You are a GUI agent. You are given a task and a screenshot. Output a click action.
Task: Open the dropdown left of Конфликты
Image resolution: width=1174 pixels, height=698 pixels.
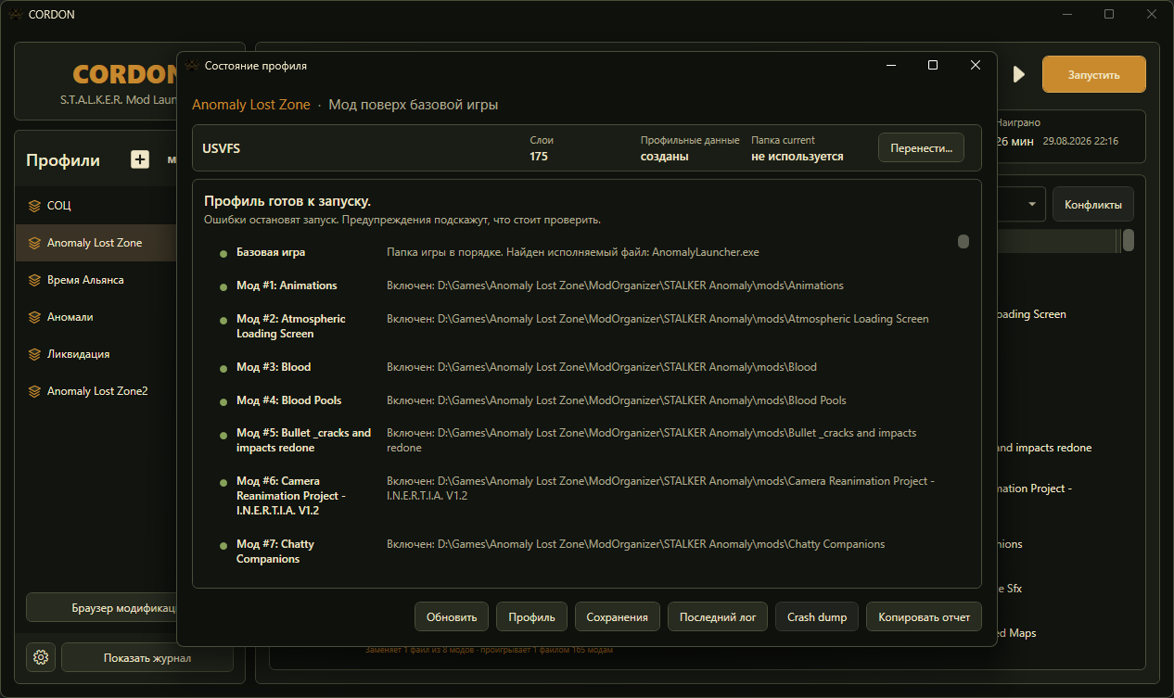(1021, 205)
